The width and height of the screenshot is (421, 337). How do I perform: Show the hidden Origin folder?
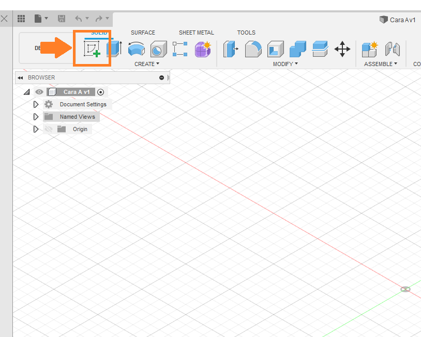point(49,129)
